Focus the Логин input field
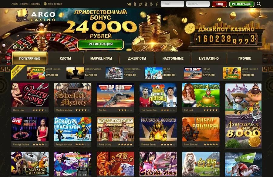 (x=172, y=4)
